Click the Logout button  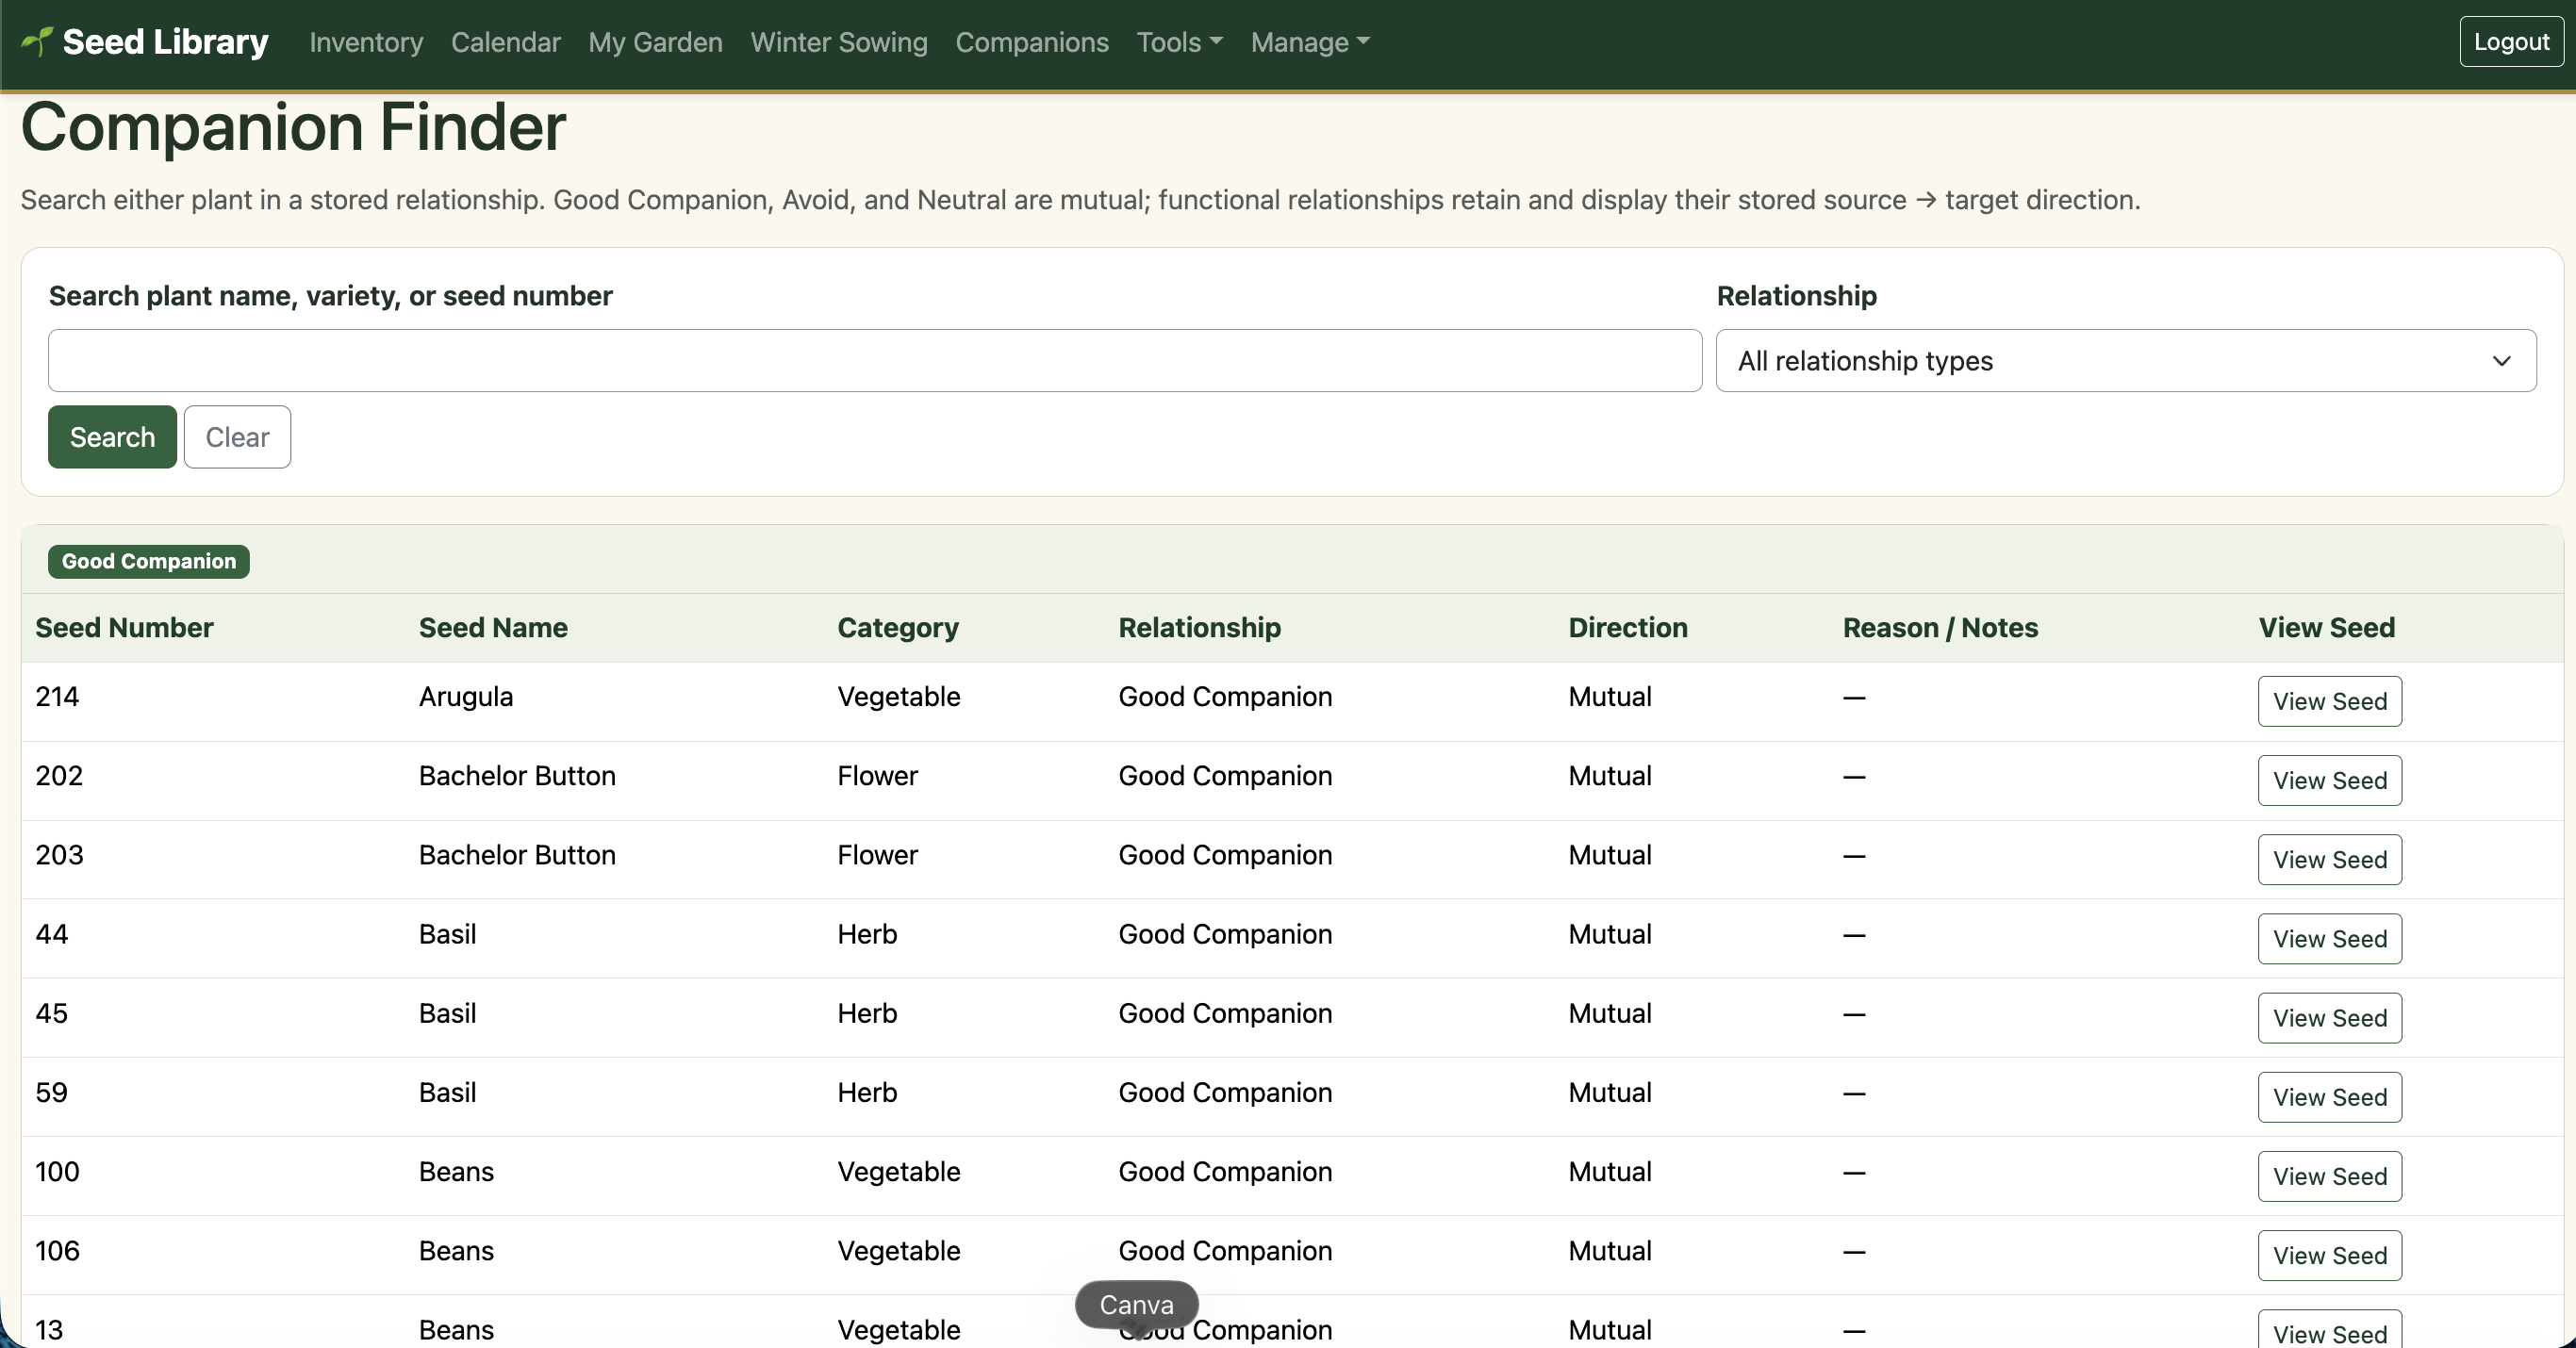(x=2511, y=42)
